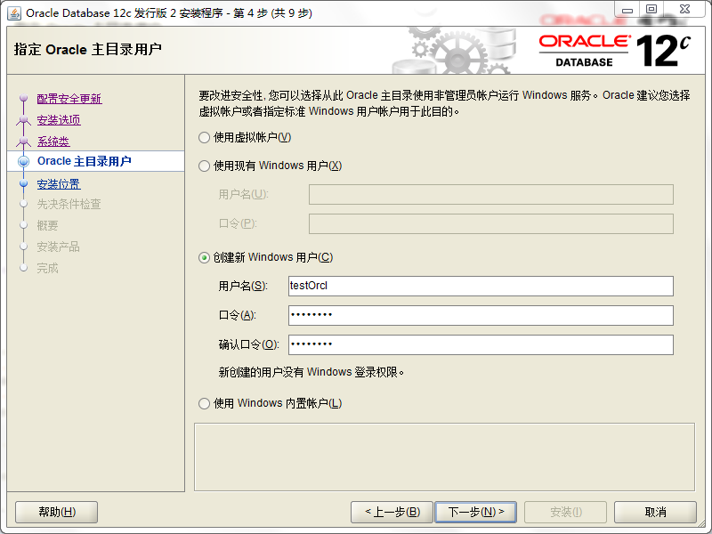
Task: Click 新创建的用户没有 Windows 登录权限 note text
Action: pos(311,372)
